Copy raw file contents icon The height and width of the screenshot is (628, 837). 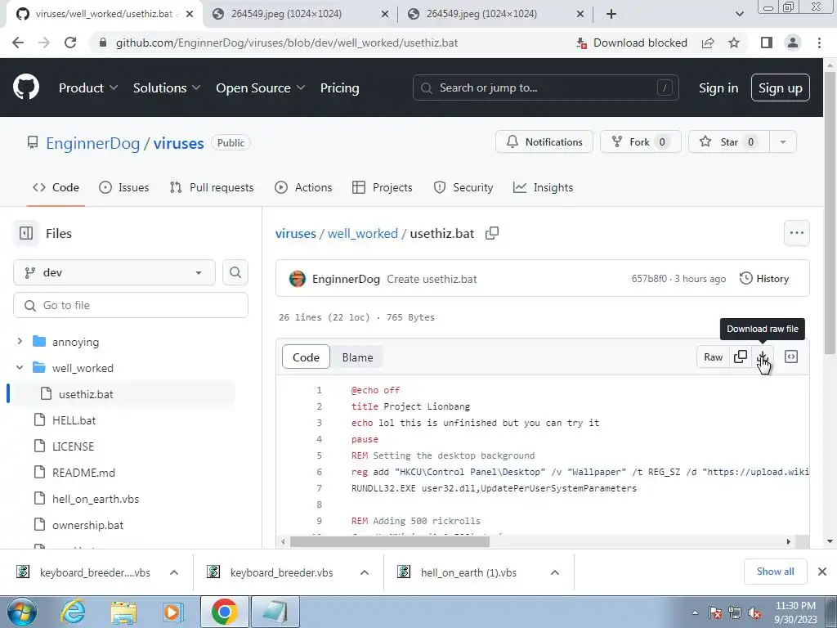click(741, 357)
